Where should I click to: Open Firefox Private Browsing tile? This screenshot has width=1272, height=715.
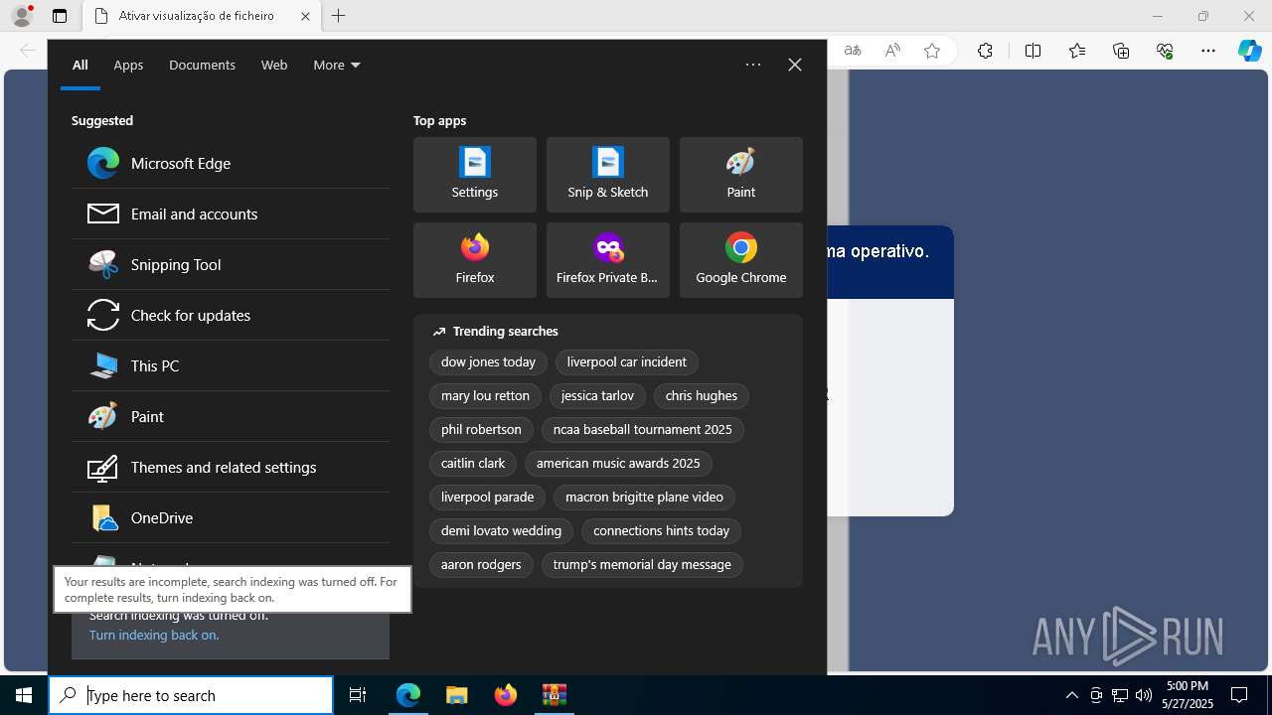tap(608, 260)
